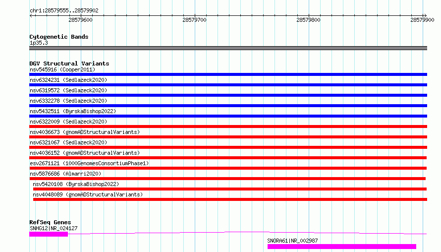The height and width of the screenshot is (252, 441).
Task: Click nsv4036152 (gnomADStructuralVariants) label
Action: pos(85,153)
